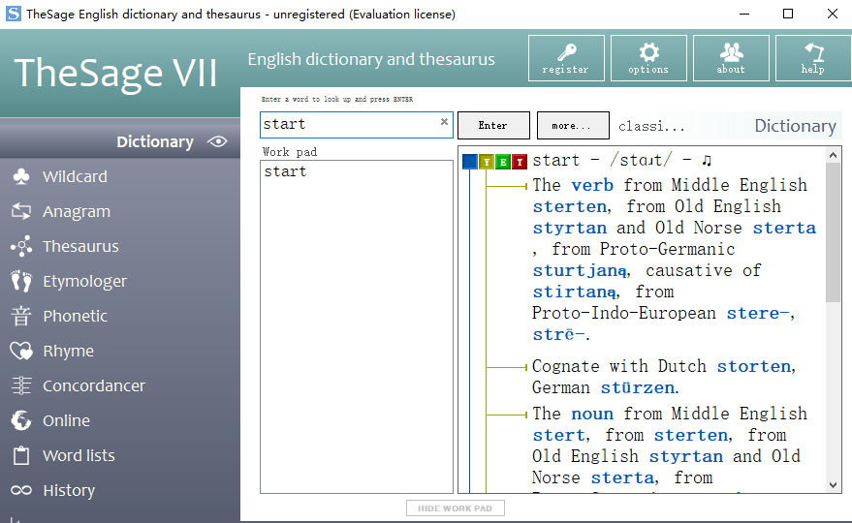Click the Etymologer footprints icon
This screenshot has height=523, width=852.
(x=21, y=281)
